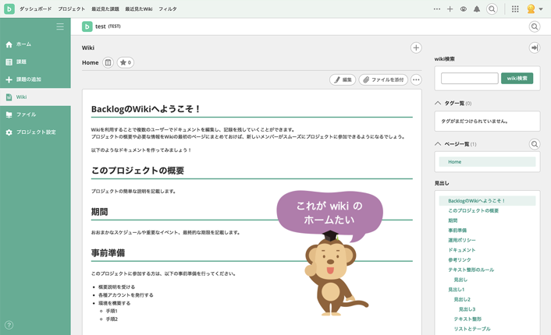Jump to 事前準備 in the heading outline

coord(457,230)
